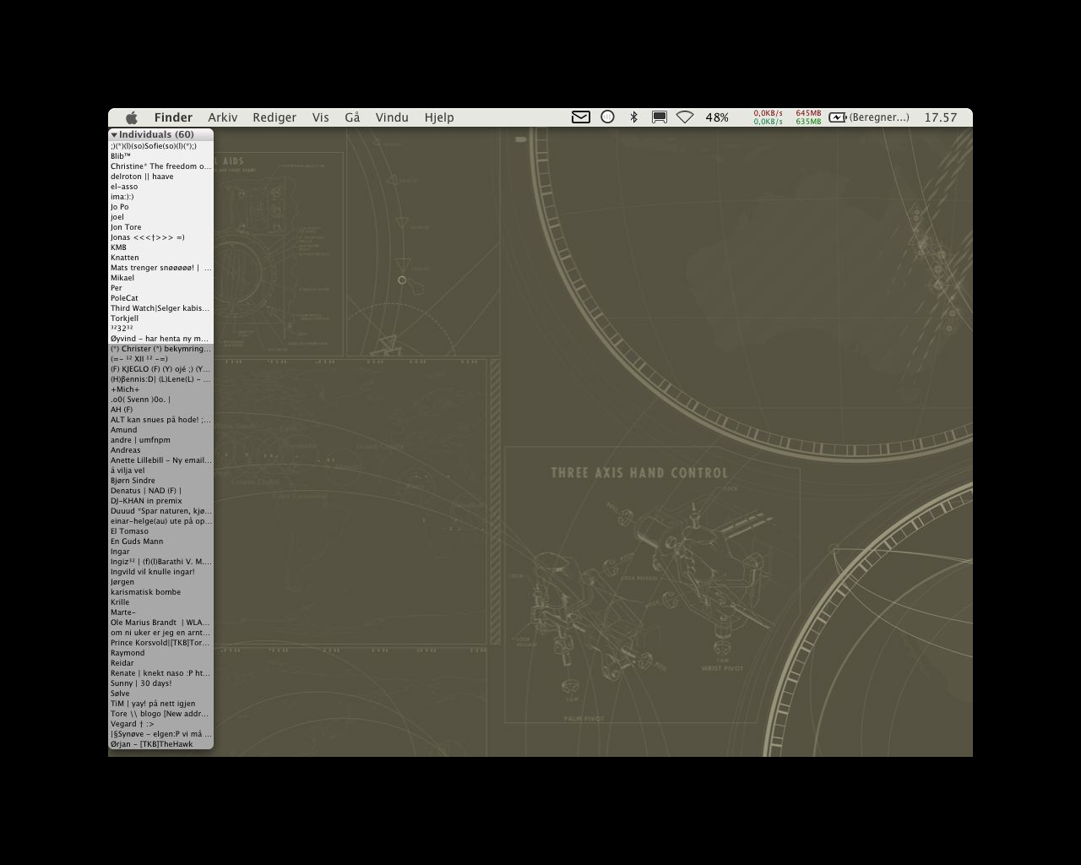
Task: Click the round sync status menu bar icon
Action: tap(607, 117)
